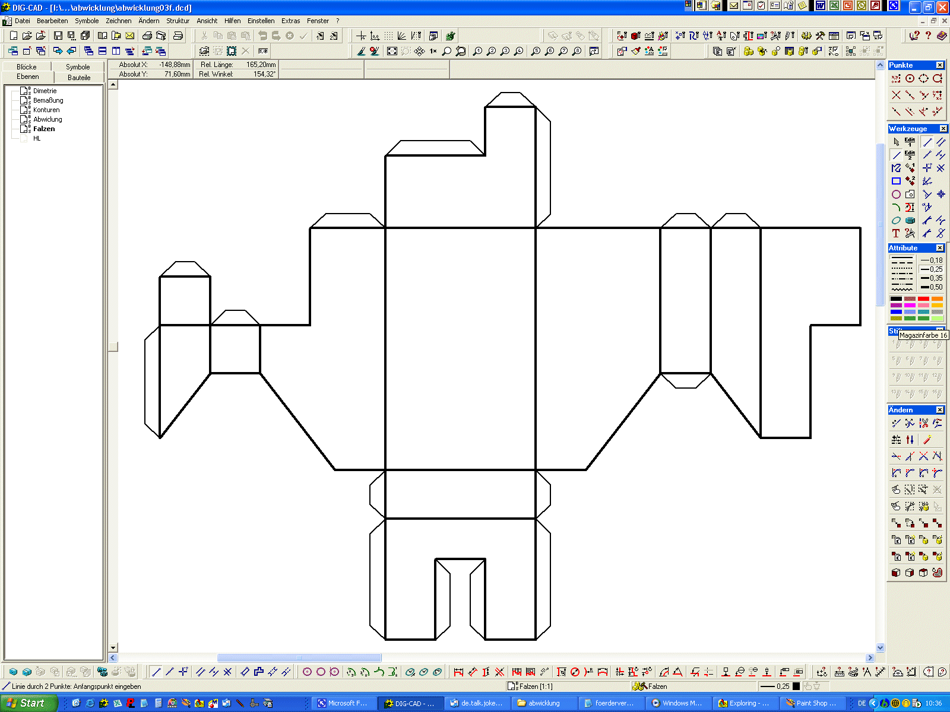Pick the circle drawing tool

(896, 194)
